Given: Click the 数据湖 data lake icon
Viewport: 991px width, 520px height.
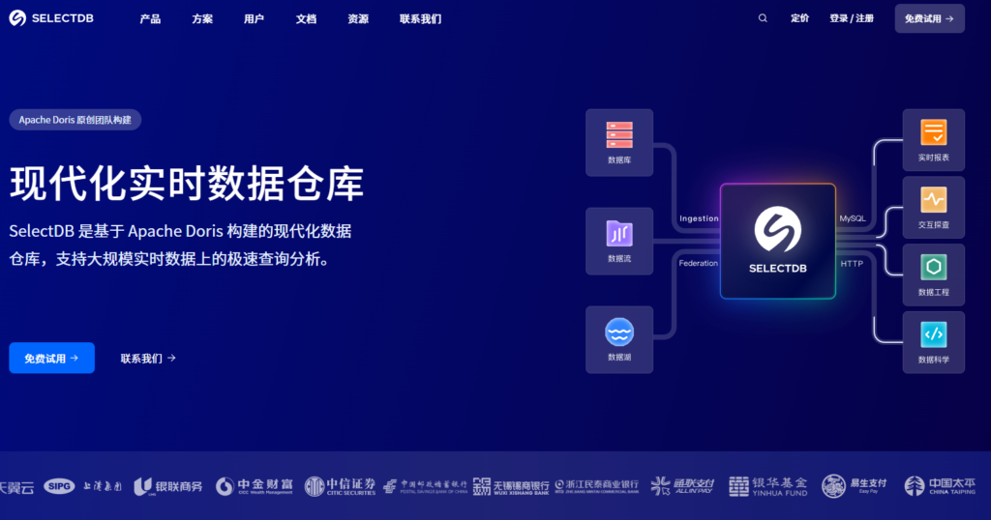Looking at the screenshot, I should click(x=619, y=333).
